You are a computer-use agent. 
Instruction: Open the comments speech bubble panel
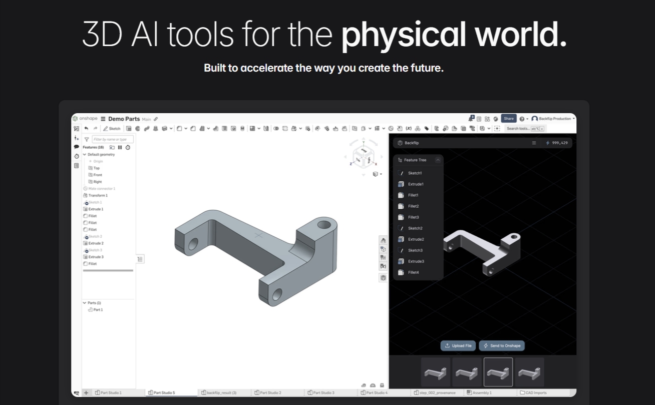(x=77, y=147)
